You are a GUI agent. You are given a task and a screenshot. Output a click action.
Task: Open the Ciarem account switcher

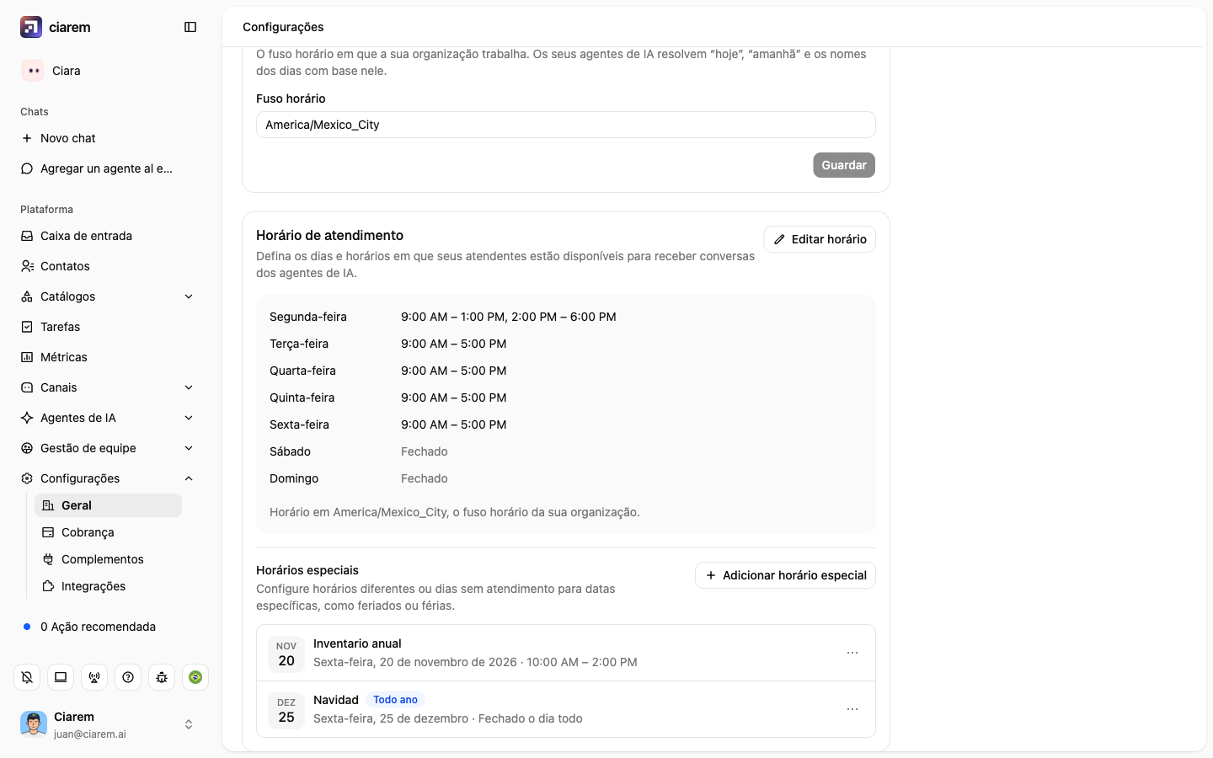coord(108,724)
